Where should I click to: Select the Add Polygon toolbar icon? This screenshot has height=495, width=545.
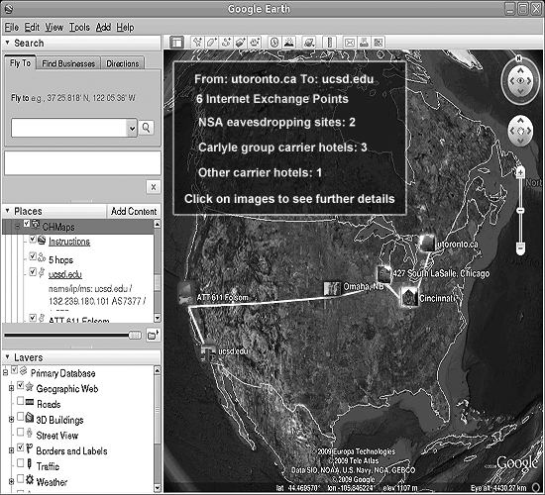pos(212,43)
